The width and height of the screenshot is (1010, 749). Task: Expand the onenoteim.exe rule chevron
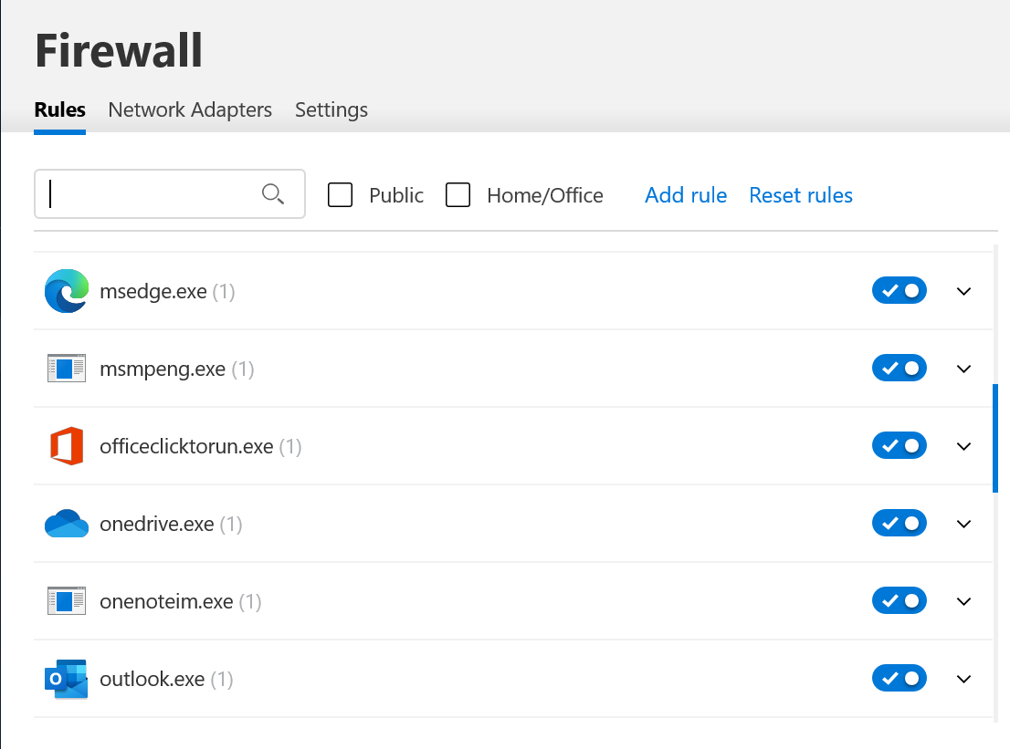pyautogui.click(x=963, y=601)
